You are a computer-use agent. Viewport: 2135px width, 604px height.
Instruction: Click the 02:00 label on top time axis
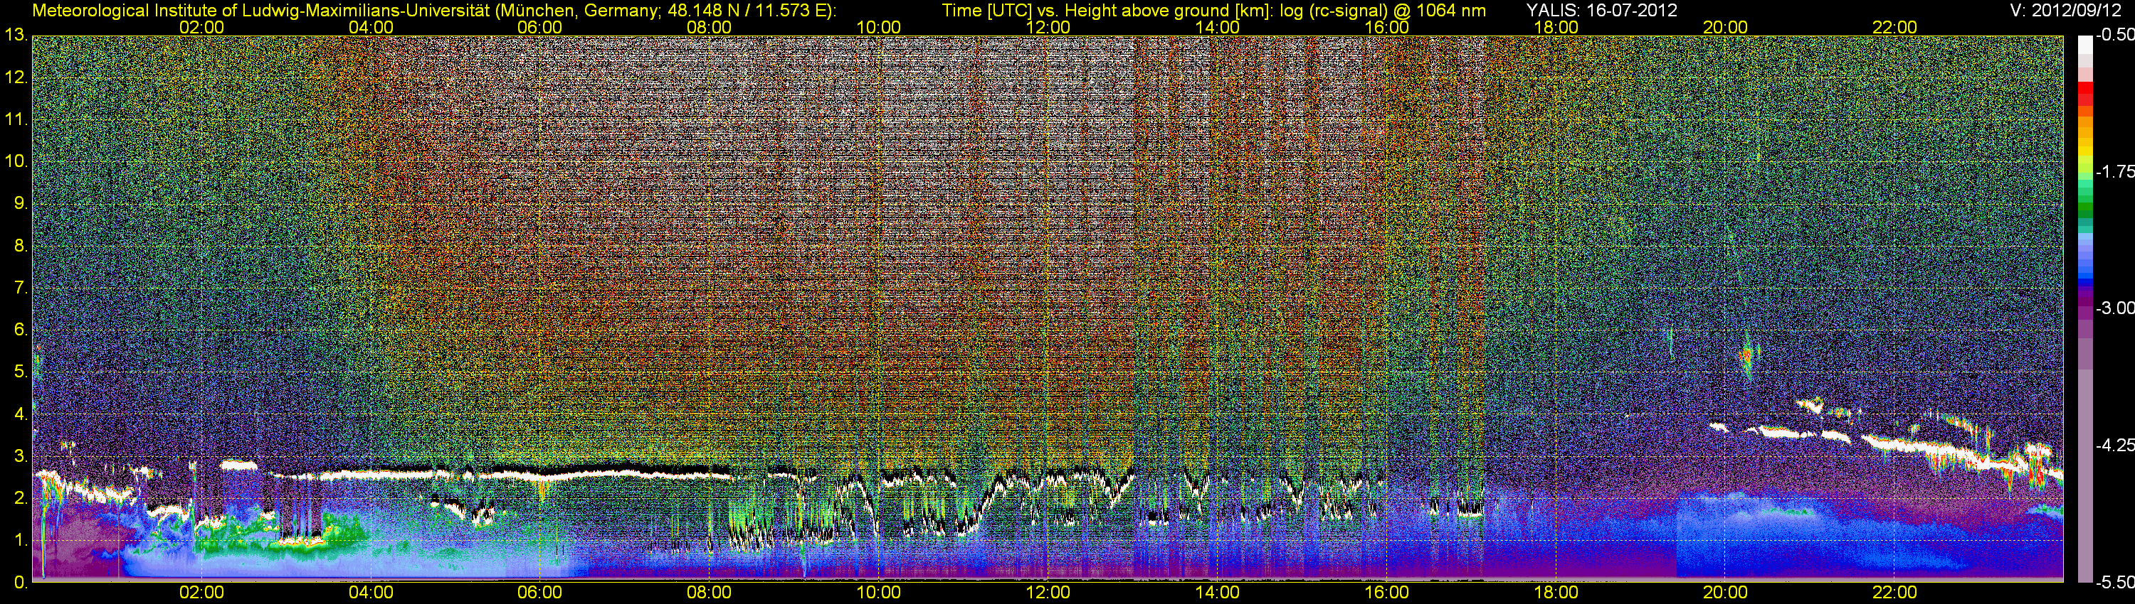[x=201, y=27]
